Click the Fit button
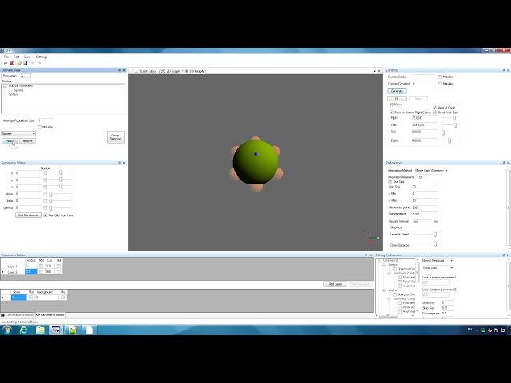 coord(397,98)
